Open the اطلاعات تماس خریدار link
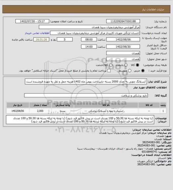173x190 pixels. coord(37,33)
